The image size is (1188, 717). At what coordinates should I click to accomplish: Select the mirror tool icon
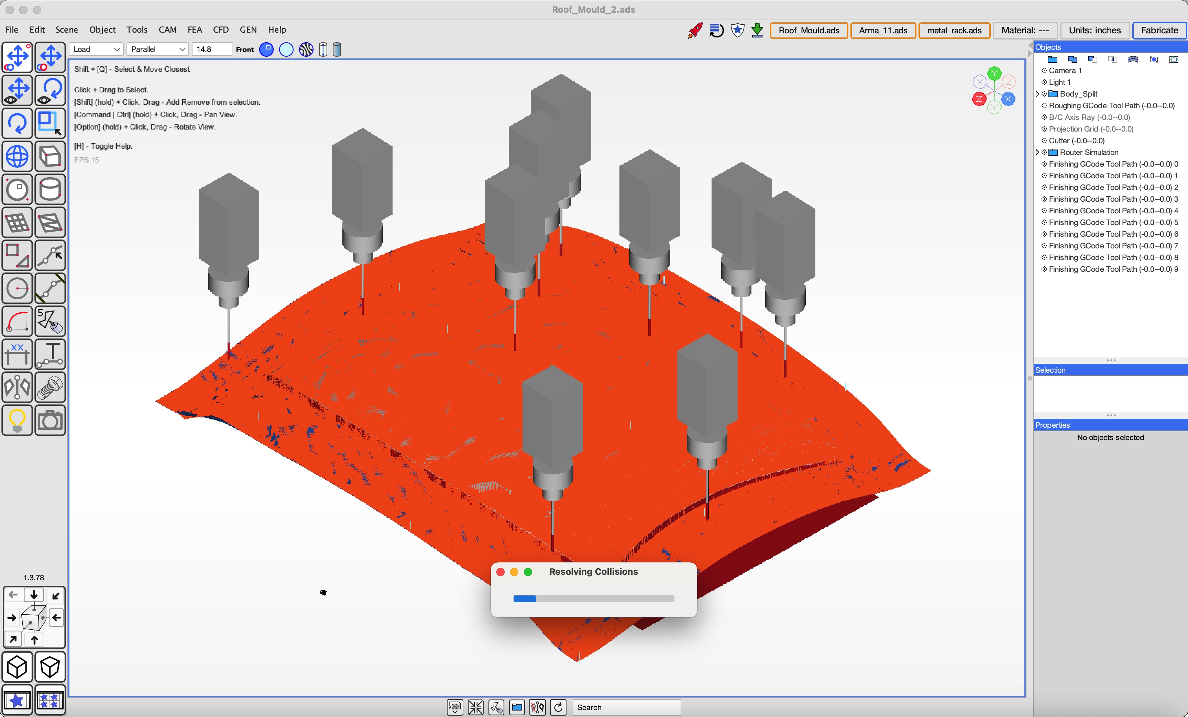[17, 388]
